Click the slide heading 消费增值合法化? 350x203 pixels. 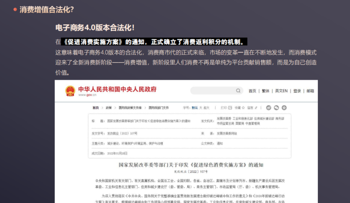[x=47, y=10]
